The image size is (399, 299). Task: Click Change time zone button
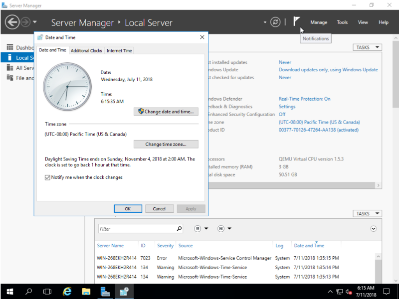[x=166, y=144]
